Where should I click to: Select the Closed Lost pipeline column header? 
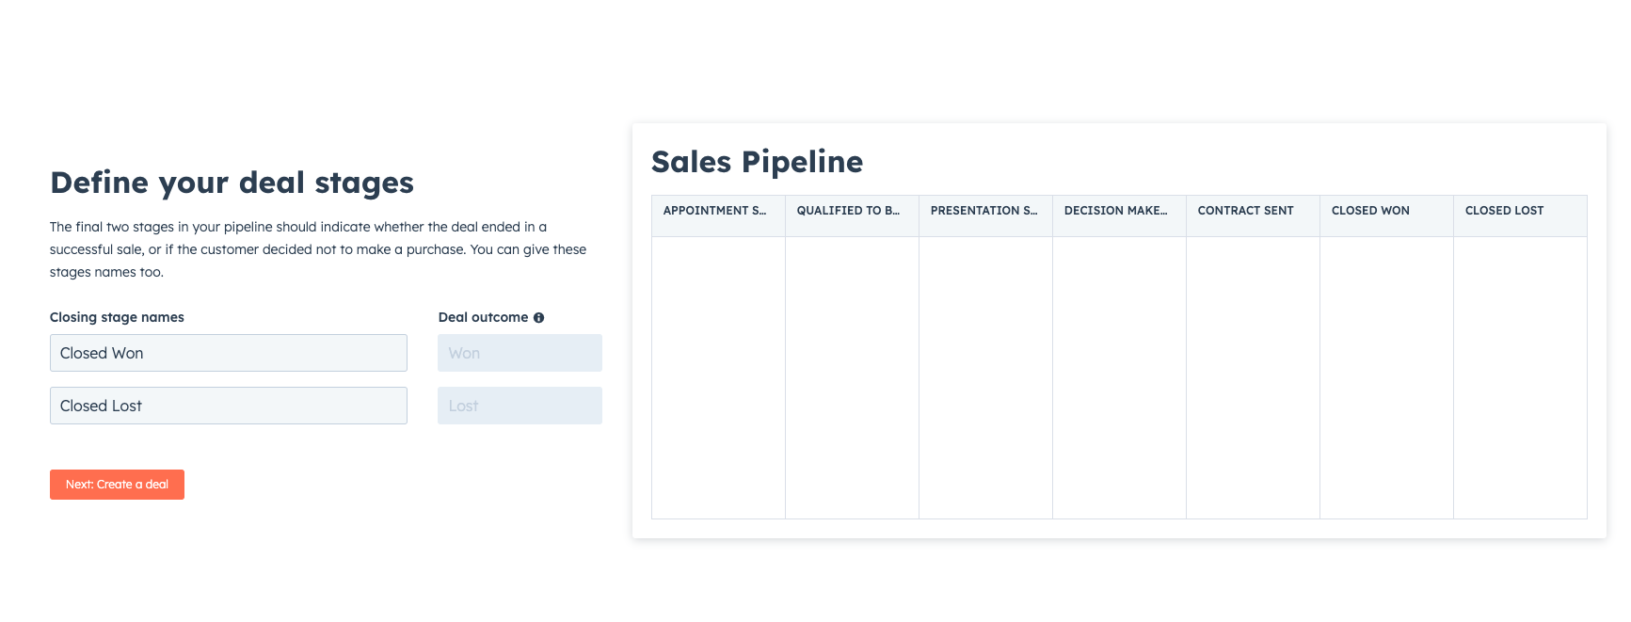click(1505, 211)
